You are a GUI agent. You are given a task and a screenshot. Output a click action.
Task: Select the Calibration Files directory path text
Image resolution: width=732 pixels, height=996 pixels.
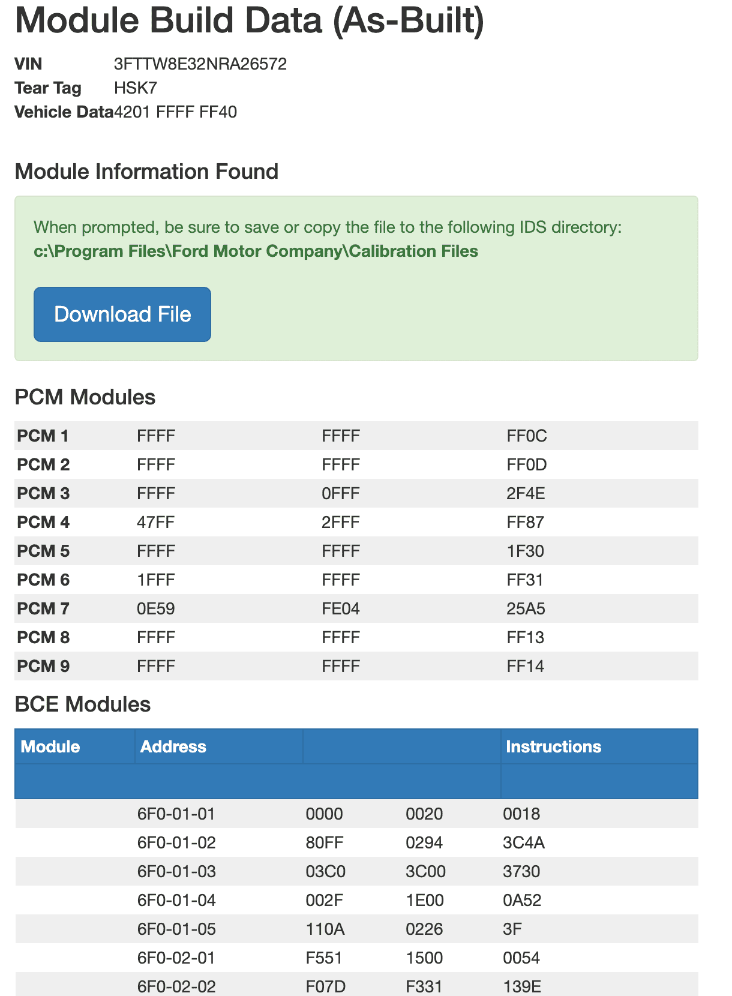(256, 251)
